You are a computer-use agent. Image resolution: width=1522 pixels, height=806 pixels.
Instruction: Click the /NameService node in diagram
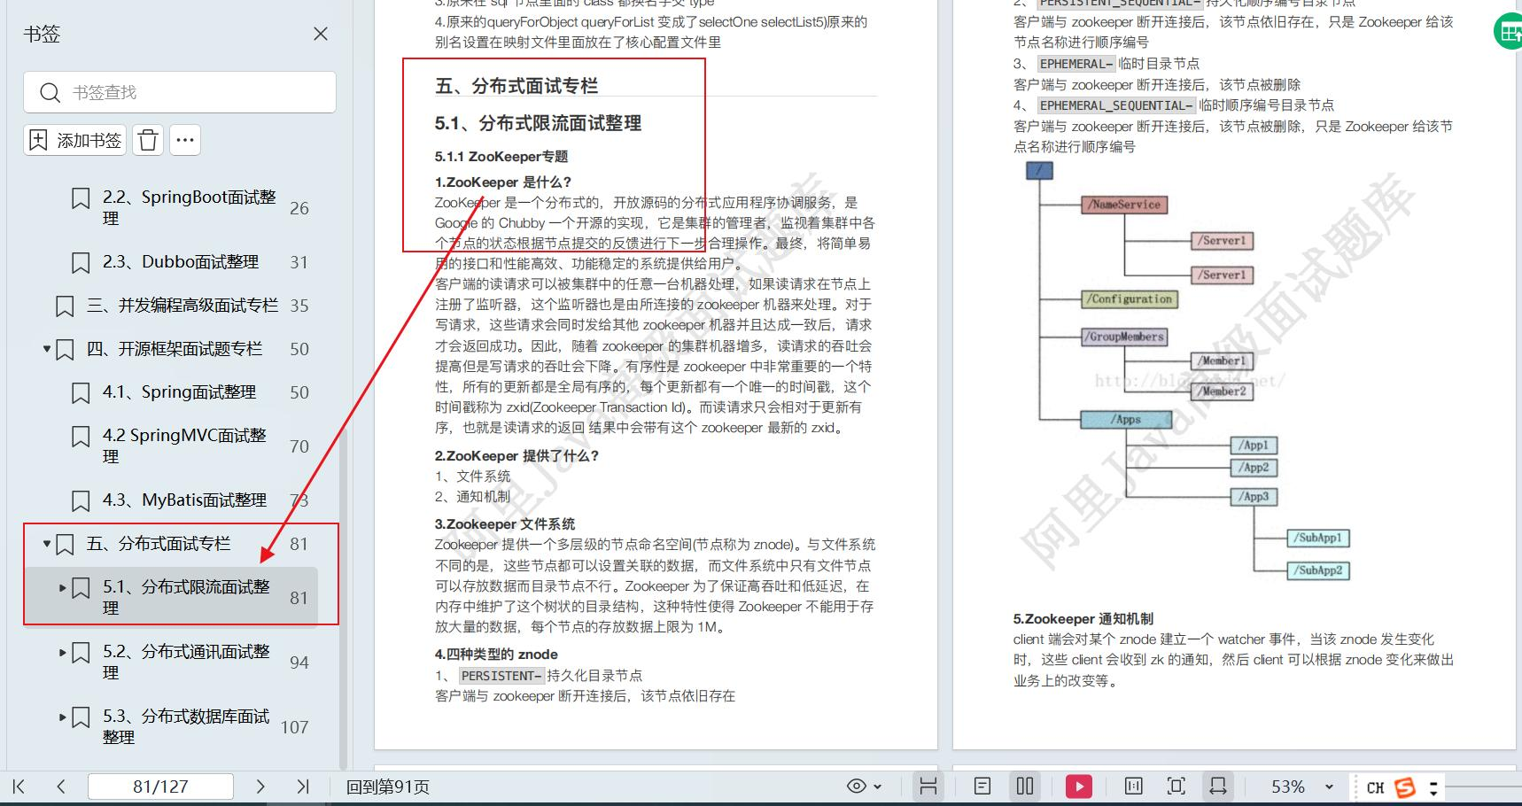click(x=1124, y=205)
